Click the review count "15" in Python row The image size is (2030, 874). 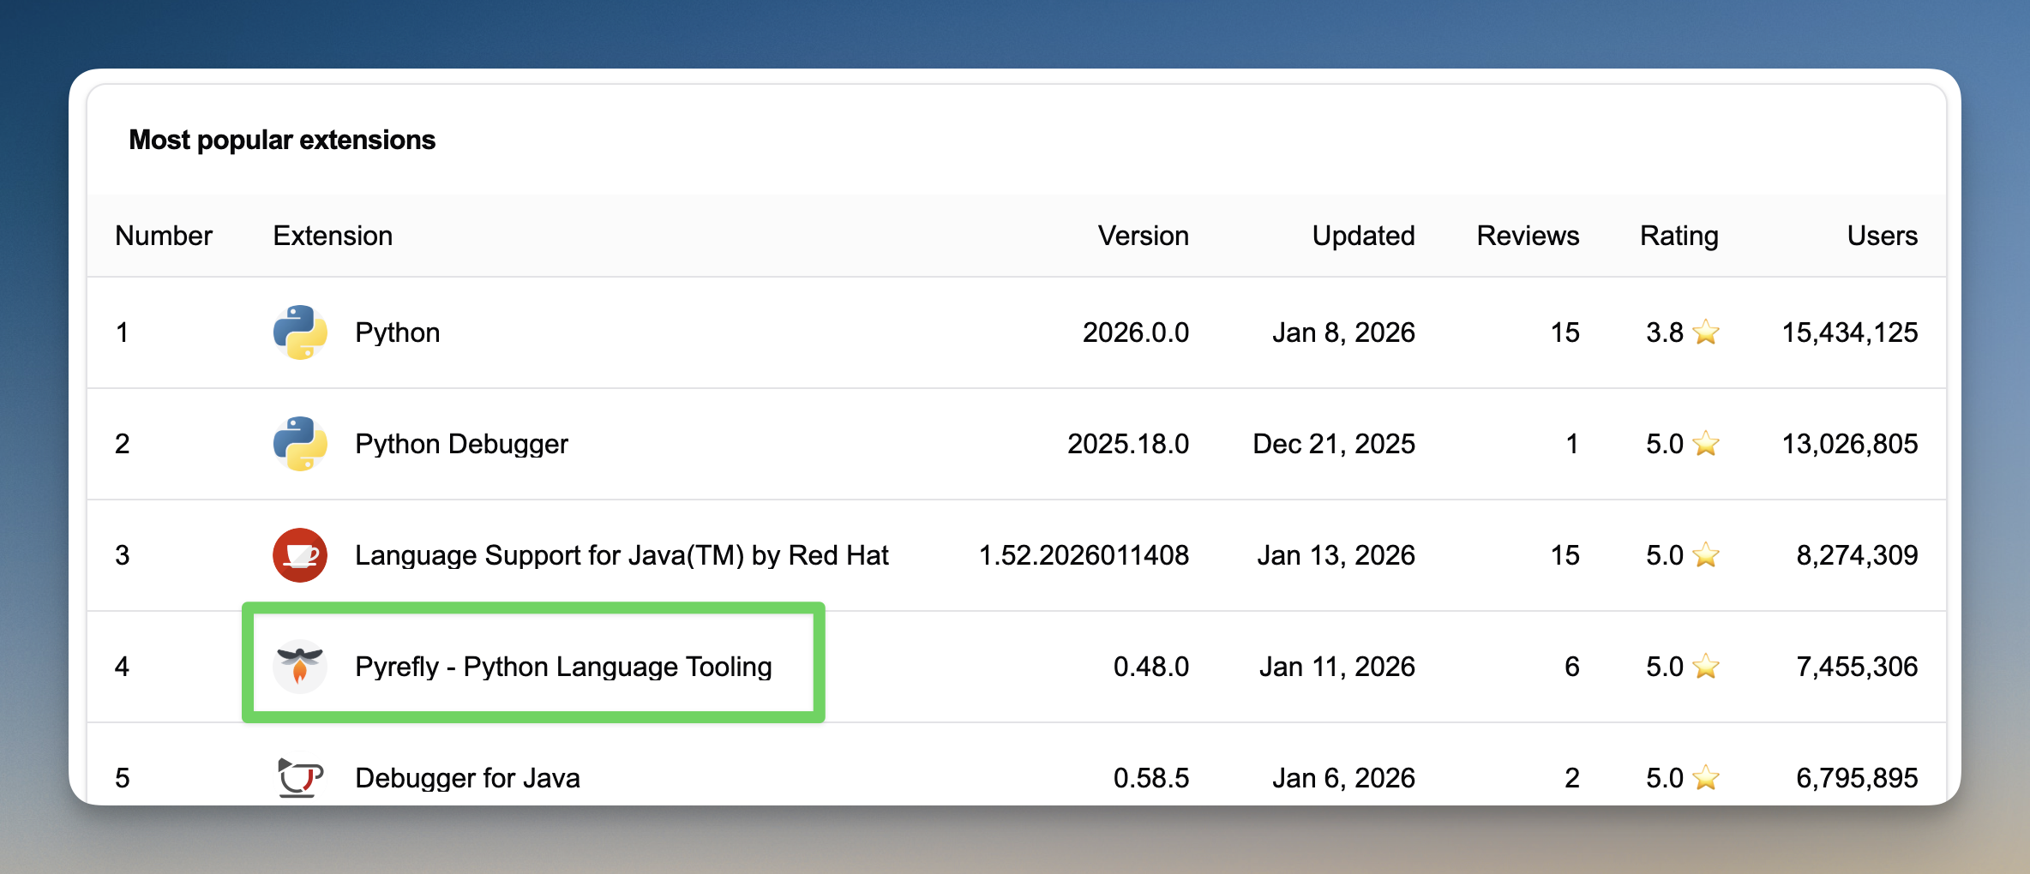pos(1565,332)
